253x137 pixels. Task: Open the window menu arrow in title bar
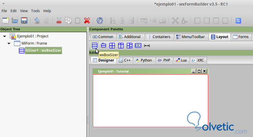[x=3, y=3]
